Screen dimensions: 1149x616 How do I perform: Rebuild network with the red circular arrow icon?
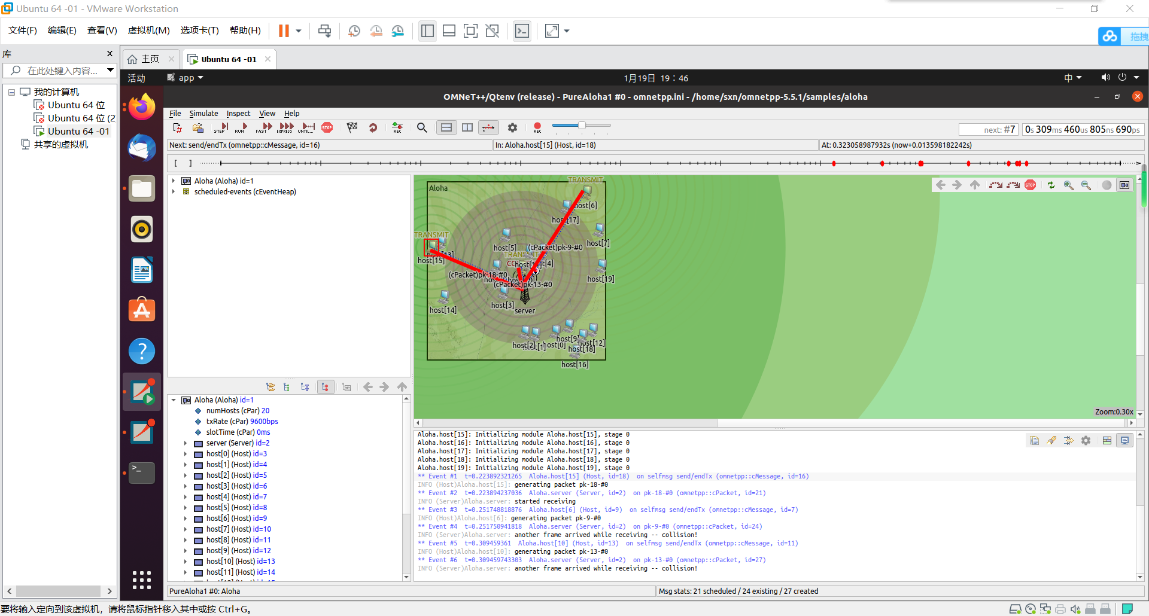click(x=373, y=127)
